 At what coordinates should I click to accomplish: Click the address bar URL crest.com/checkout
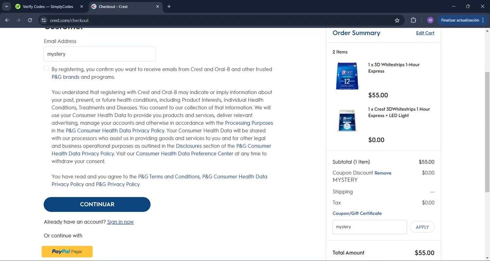[69, 20]
